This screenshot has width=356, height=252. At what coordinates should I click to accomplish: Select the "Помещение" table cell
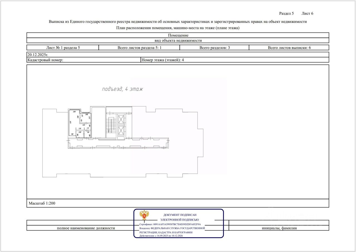click(x=178, y=35)
